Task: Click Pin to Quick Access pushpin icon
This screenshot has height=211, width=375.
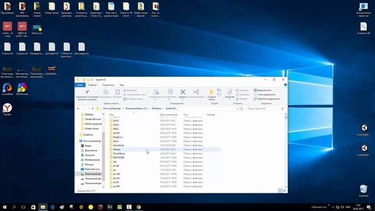Action: [87, 92]
